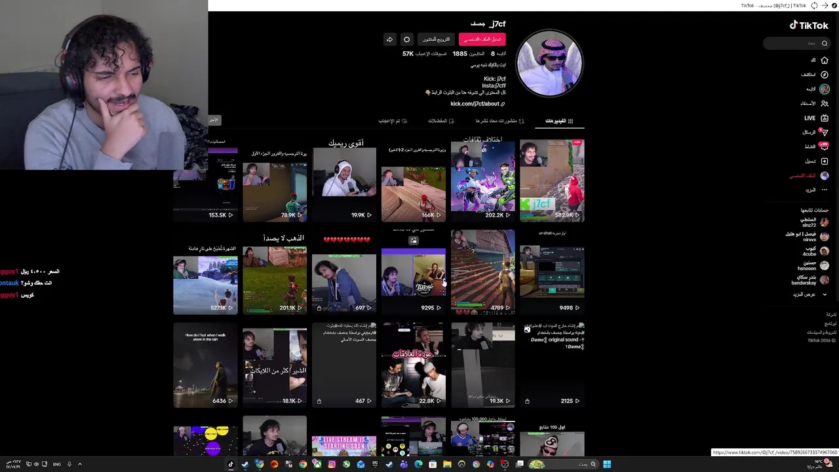Click the search magnifier icon in TikTok sidebar
This screenshot has height=472, width=839.
pyautogui.click(x=825, y=43)
